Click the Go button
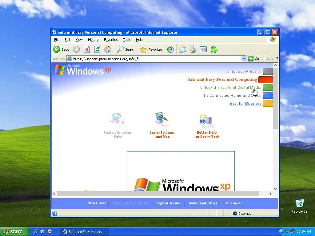Image resolution: width=315 pixels, height=236 pixels. (253, 59)
